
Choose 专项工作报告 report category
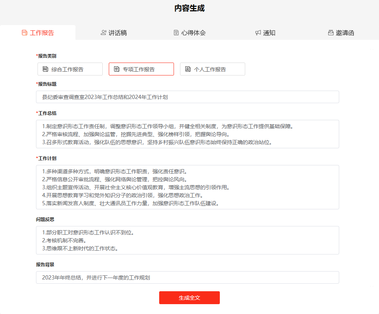click(x=141, y=69)
